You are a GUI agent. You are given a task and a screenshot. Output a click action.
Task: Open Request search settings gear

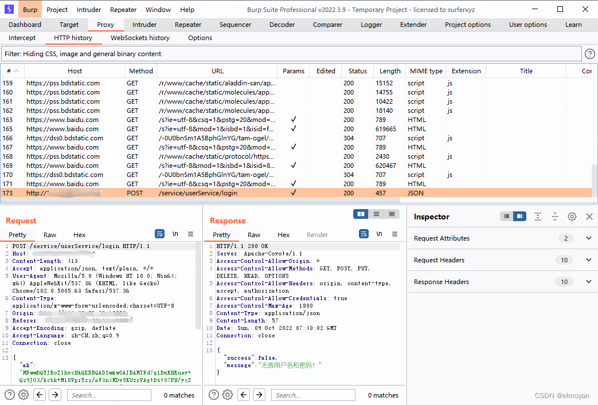tap(24, 395)
